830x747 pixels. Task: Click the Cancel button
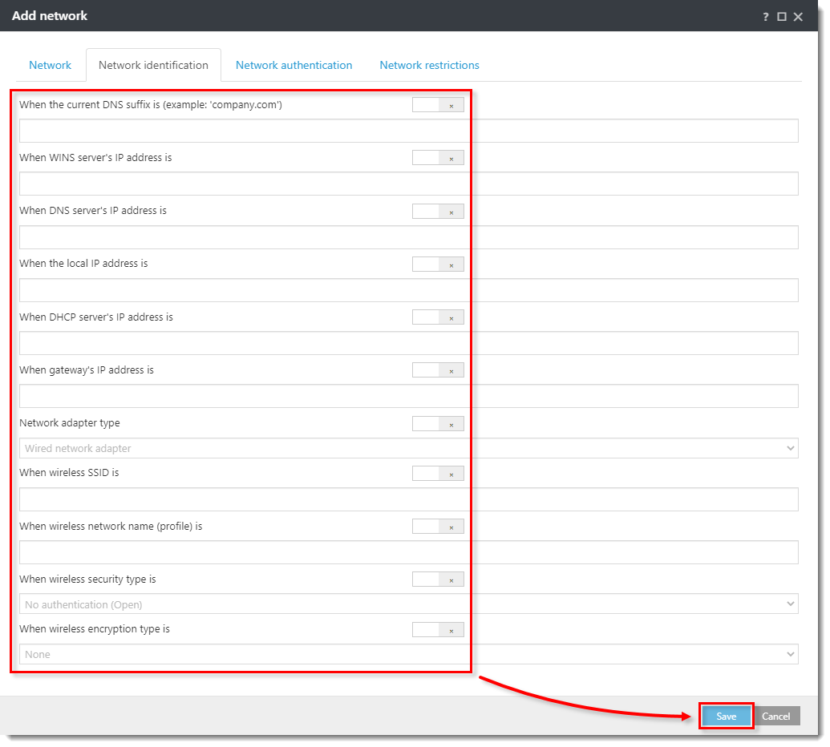pyautogui.click(x=776, y=716)
